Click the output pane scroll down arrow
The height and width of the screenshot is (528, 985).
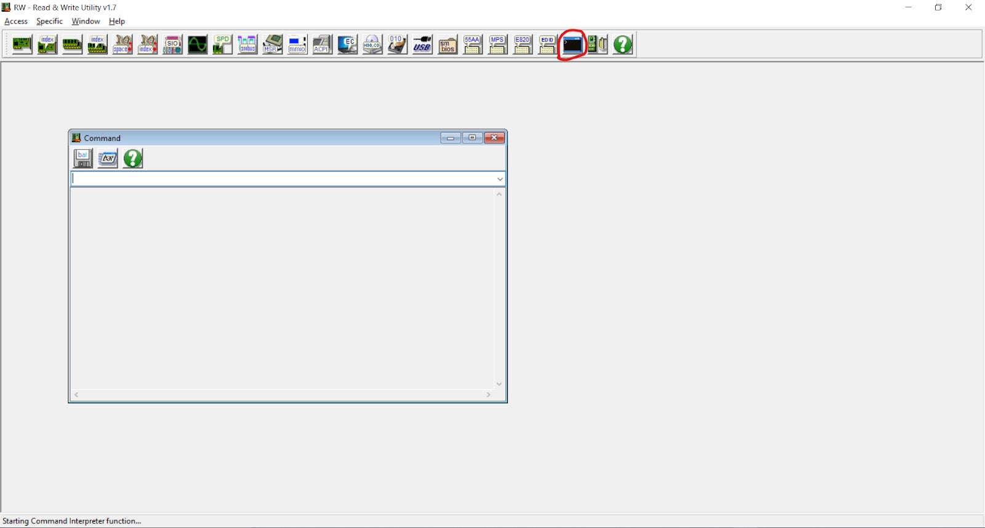(x=499, y=384)
